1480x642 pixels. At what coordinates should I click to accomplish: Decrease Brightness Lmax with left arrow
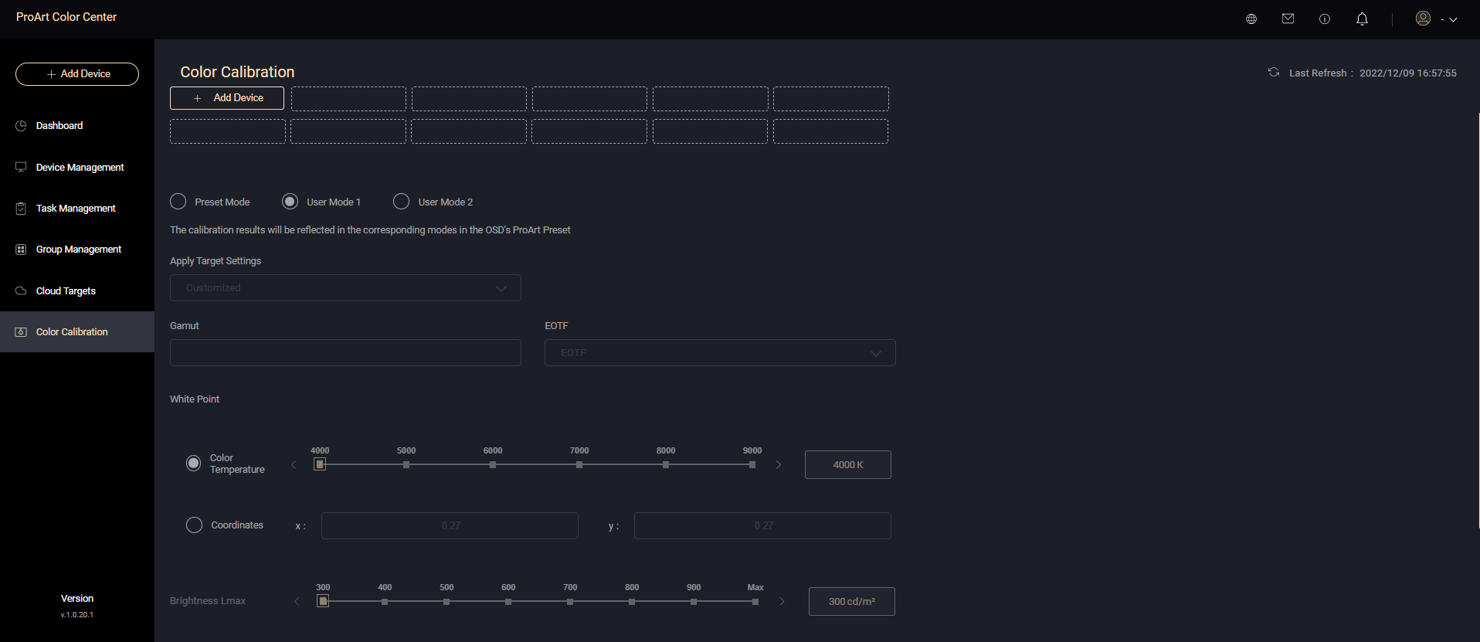click(x=297, y=601)
